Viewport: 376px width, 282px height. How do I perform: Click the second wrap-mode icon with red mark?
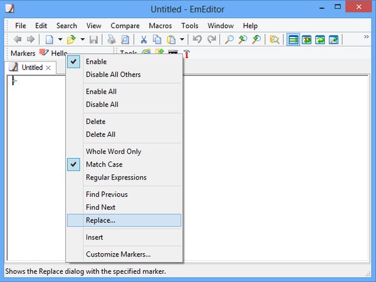306,39
